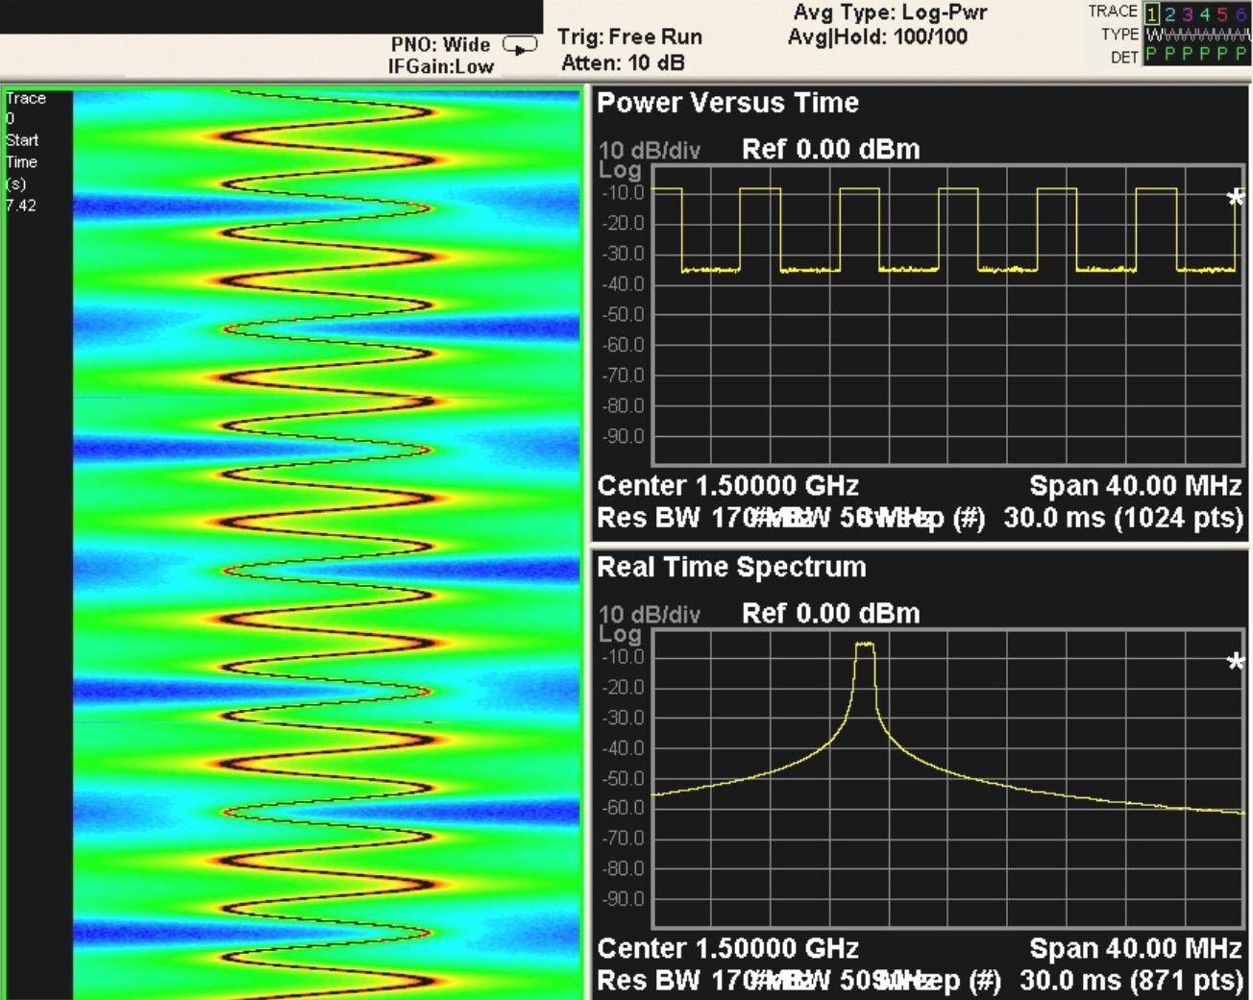Select trace number 2 in TRACE row
This screenshot has width=1253, height=1000.
pos(1169,13)
